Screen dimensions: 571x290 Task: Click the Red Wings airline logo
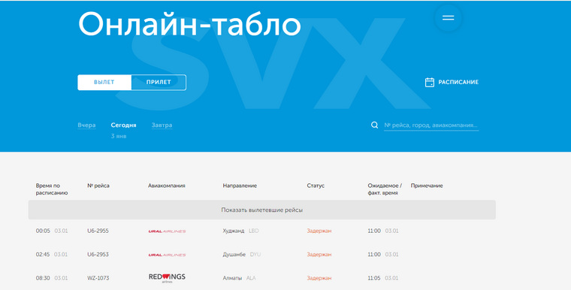point(167,278)
